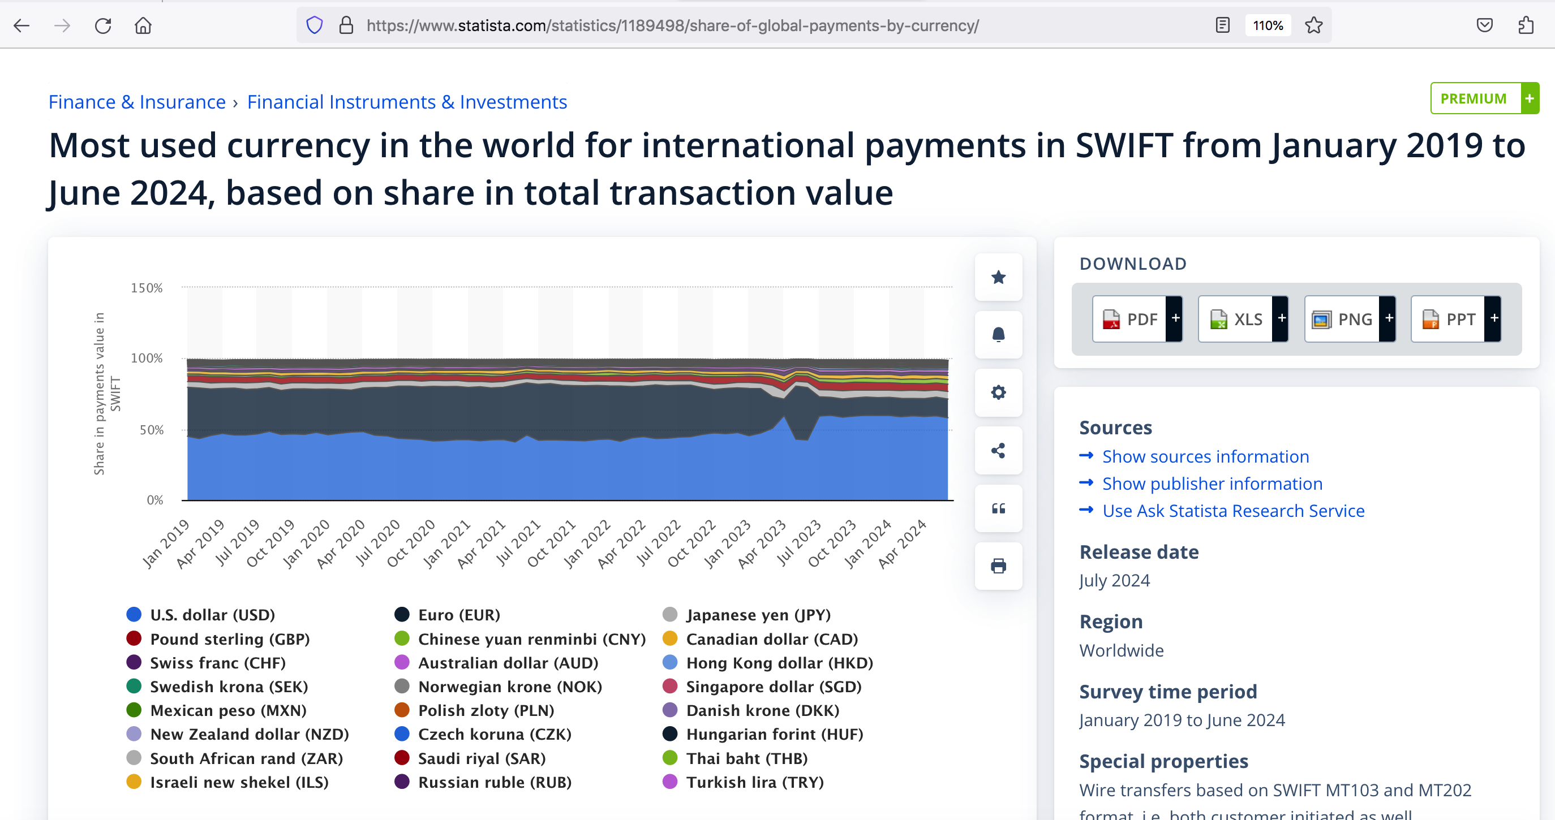Screen dimensions: 1555x820
Task: Click Swedish krona (SEK) color dot
Action: 134,687
